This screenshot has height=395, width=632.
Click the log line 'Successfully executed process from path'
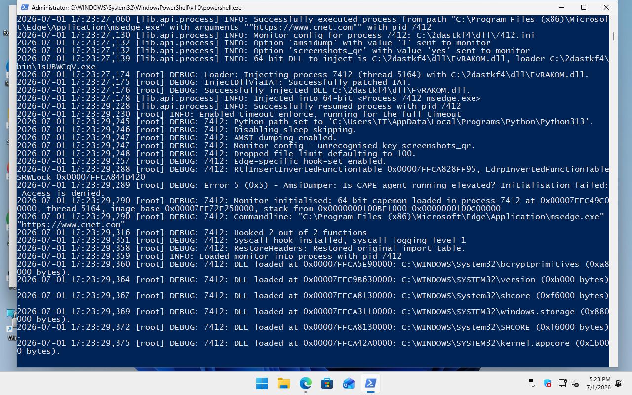pos(313,23)
